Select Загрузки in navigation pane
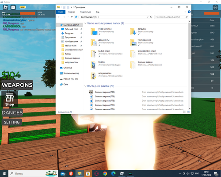Image resolution: width=221 pixels, height=177 pixels. click(69, 33)
